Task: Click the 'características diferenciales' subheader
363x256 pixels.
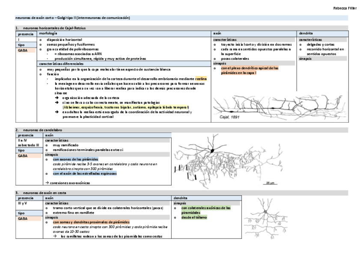Action: coord(62,63)
